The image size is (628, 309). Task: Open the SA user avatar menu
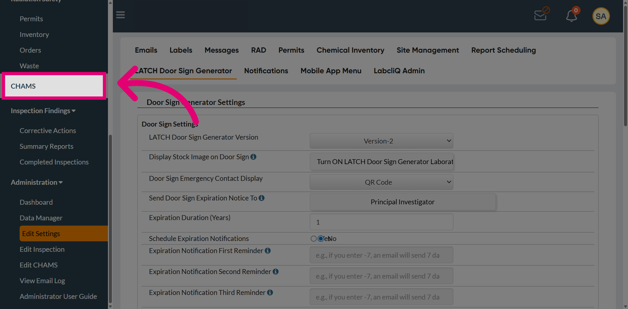click(601, 16)
